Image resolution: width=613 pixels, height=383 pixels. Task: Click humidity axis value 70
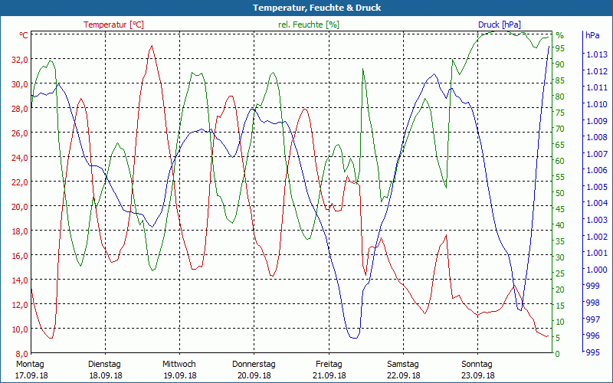[x=559, y=129]
